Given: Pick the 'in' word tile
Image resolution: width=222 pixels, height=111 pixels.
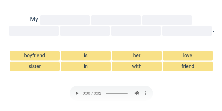Looking at the screenshot, I should click(x=86, y=66).
